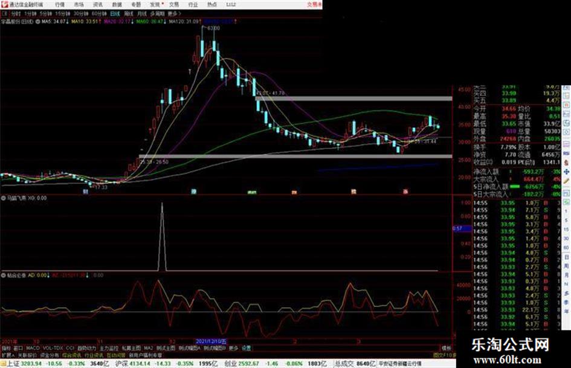Viewport: 571px width, 368px height.
Task: Select the CCI indicator tab
Action: tap(70, 348)
